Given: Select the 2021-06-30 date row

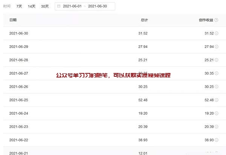Looking at the screenshot, I should click(18, 33).
